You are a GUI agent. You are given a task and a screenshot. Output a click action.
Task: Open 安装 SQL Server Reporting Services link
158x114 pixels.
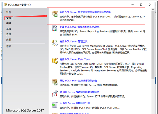point(80,27)
